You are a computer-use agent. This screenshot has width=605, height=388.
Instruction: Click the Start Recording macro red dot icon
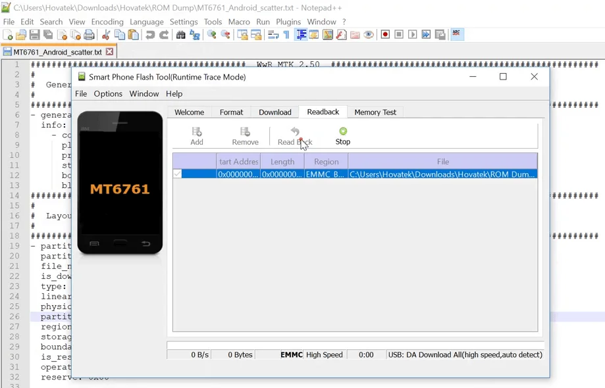[385, 35]
